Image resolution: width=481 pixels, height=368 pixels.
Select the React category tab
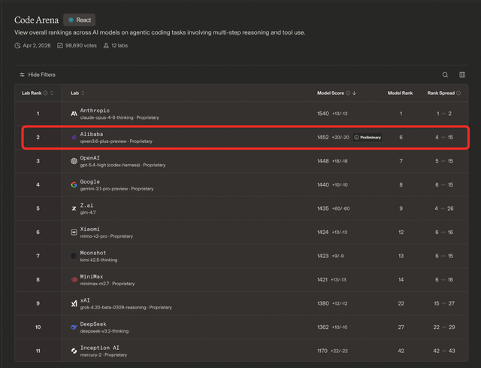point(80,20)
